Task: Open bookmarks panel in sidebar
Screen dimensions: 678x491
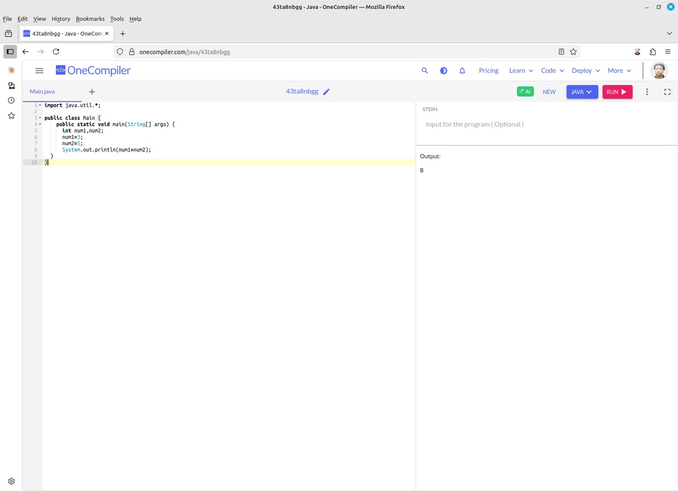Action: click(11, 116)
